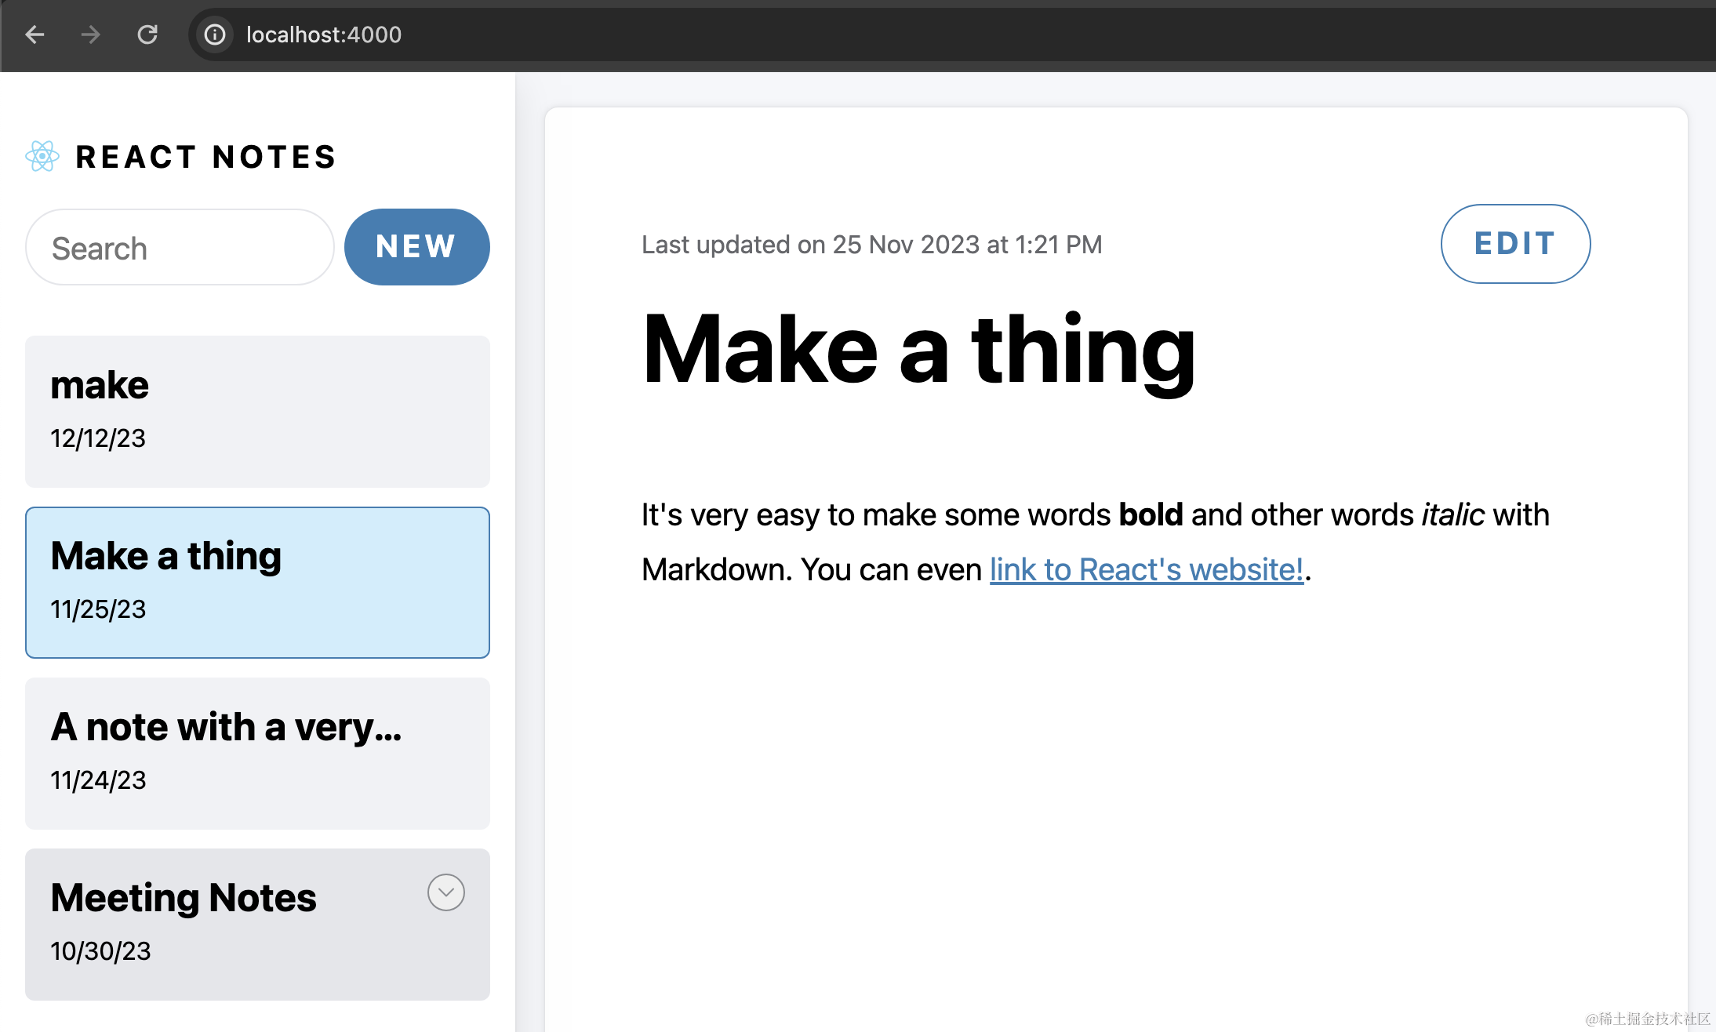
Task: Reload the page with refresh icon
Action: 147,35
